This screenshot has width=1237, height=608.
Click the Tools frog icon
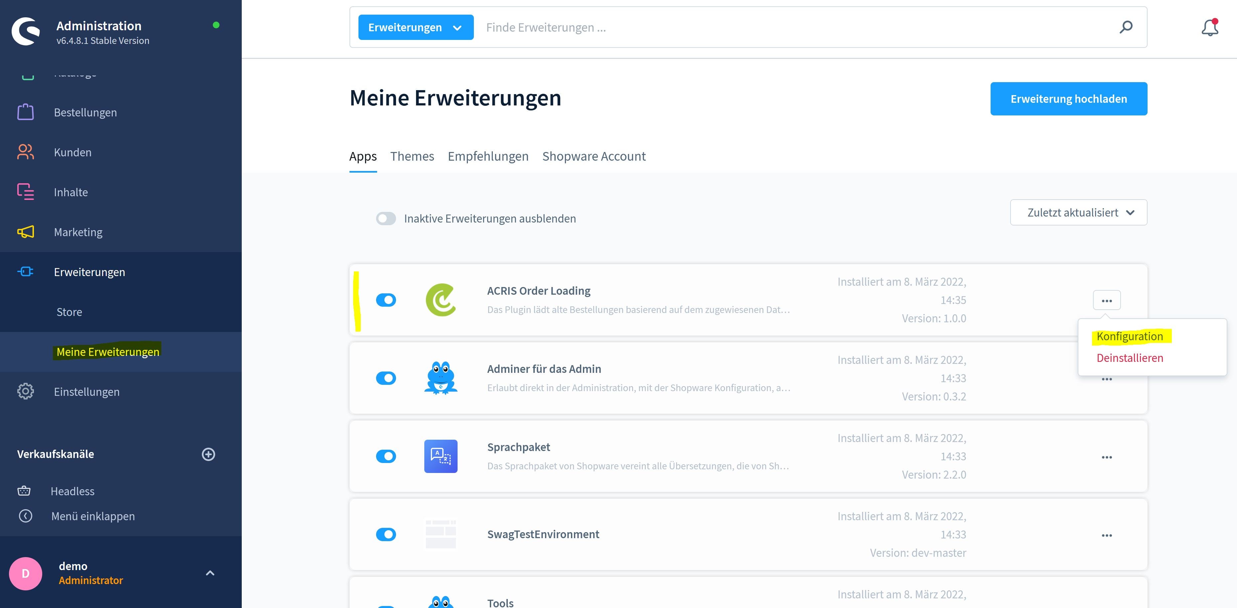coord(441,601)
